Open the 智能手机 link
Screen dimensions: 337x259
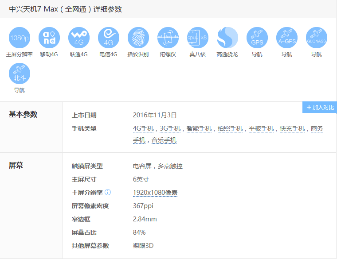(x=199, y=128)
